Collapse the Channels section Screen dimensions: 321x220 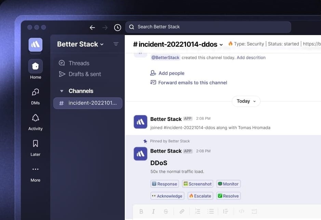point(62,91)
